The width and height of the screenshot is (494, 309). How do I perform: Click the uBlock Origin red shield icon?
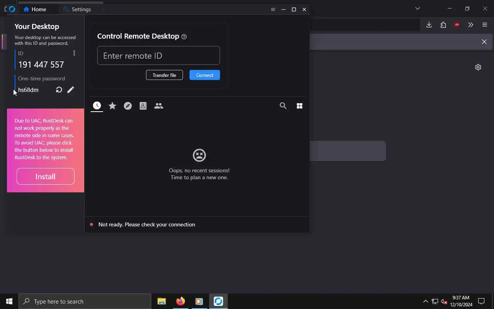[457, 25]
